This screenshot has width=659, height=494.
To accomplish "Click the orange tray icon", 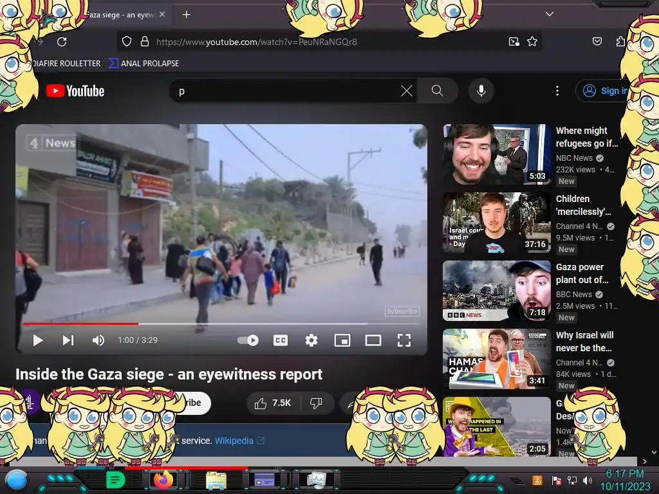I will [537, 480].
